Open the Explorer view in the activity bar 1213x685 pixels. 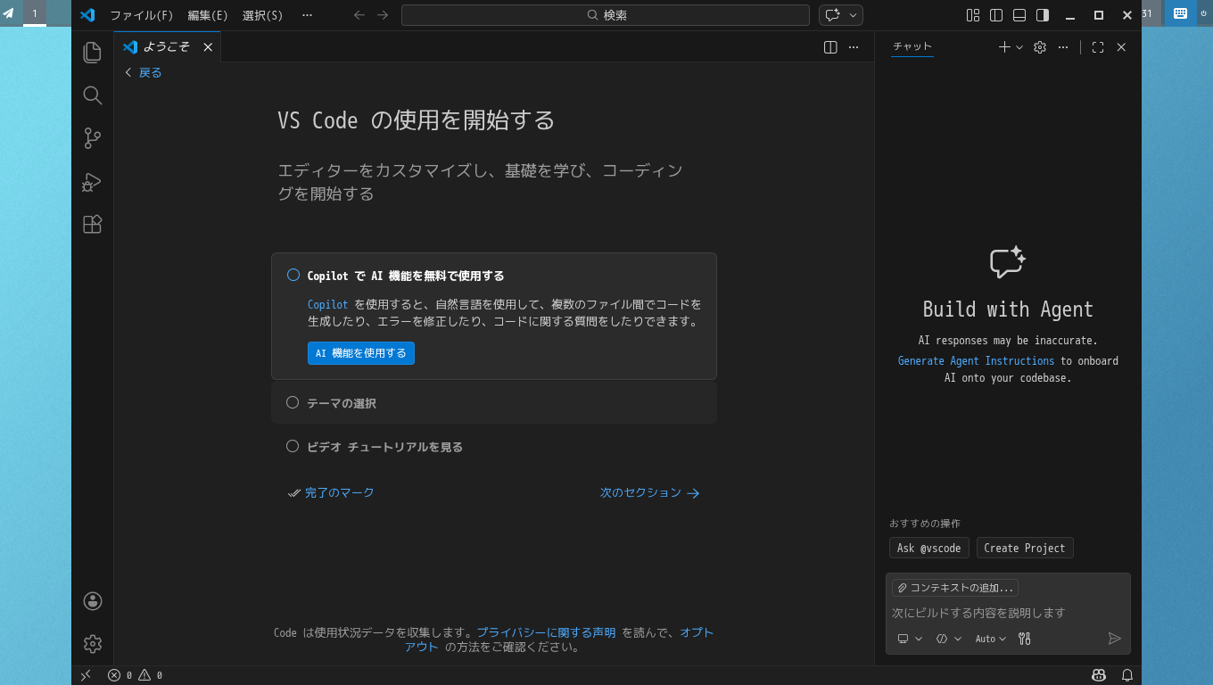tap(92, 53)
